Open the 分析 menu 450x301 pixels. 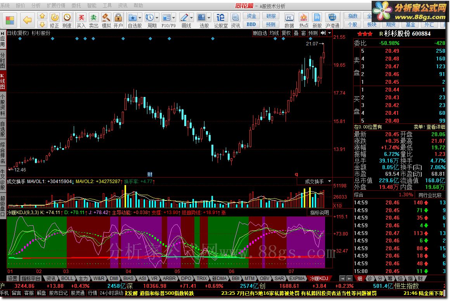pos(36,5)
